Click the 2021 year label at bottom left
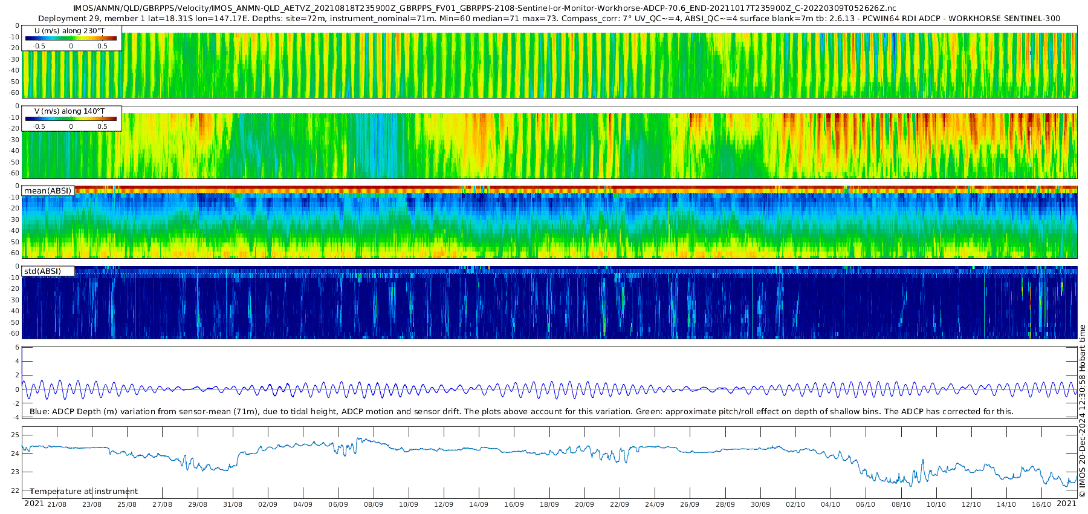The image size is (1088, 514). [x=34, y=504]
